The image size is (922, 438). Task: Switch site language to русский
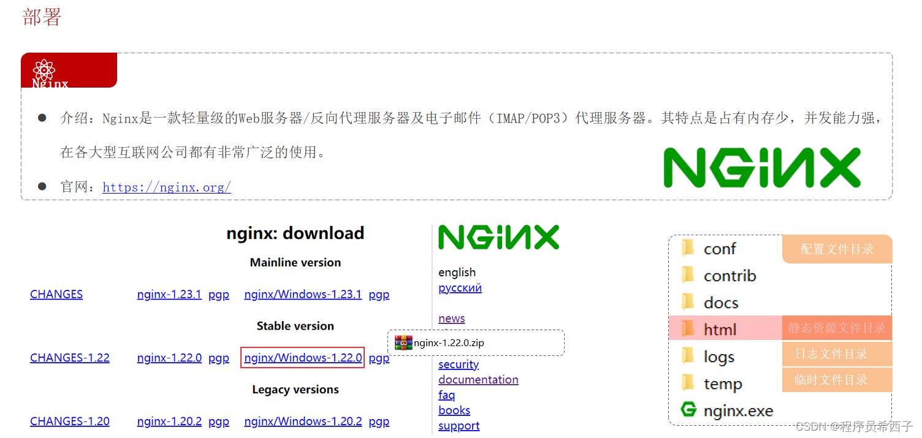click(460, 288)
